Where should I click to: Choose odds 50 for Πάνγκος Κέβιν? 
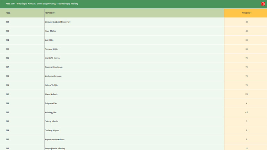pos(246,49)
